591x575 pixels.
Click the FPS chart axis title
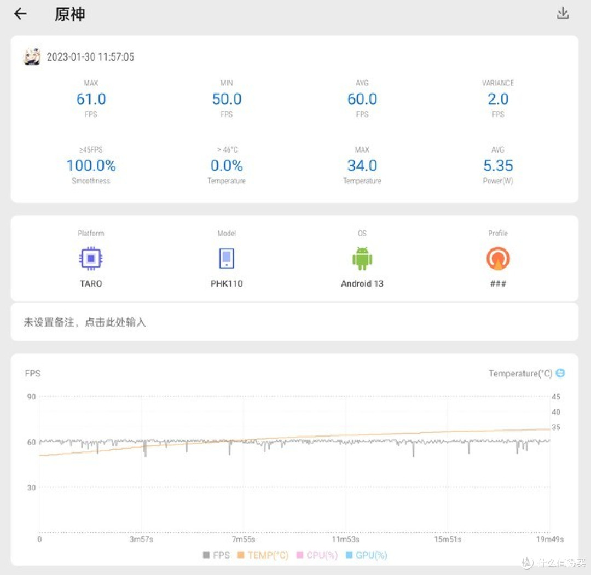[x=33, y=374]
